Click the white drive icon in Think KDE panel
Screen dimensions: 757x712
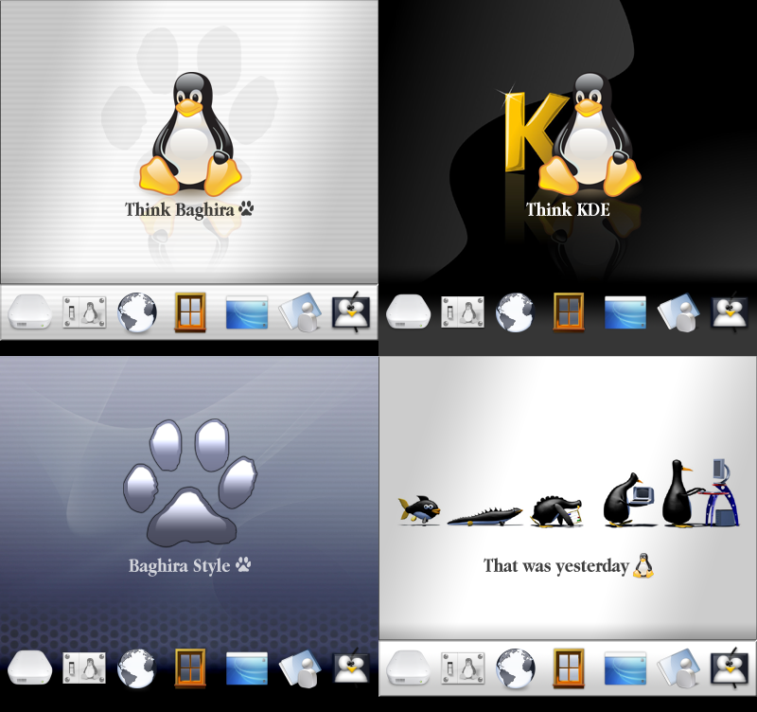(x=409, y=313)
